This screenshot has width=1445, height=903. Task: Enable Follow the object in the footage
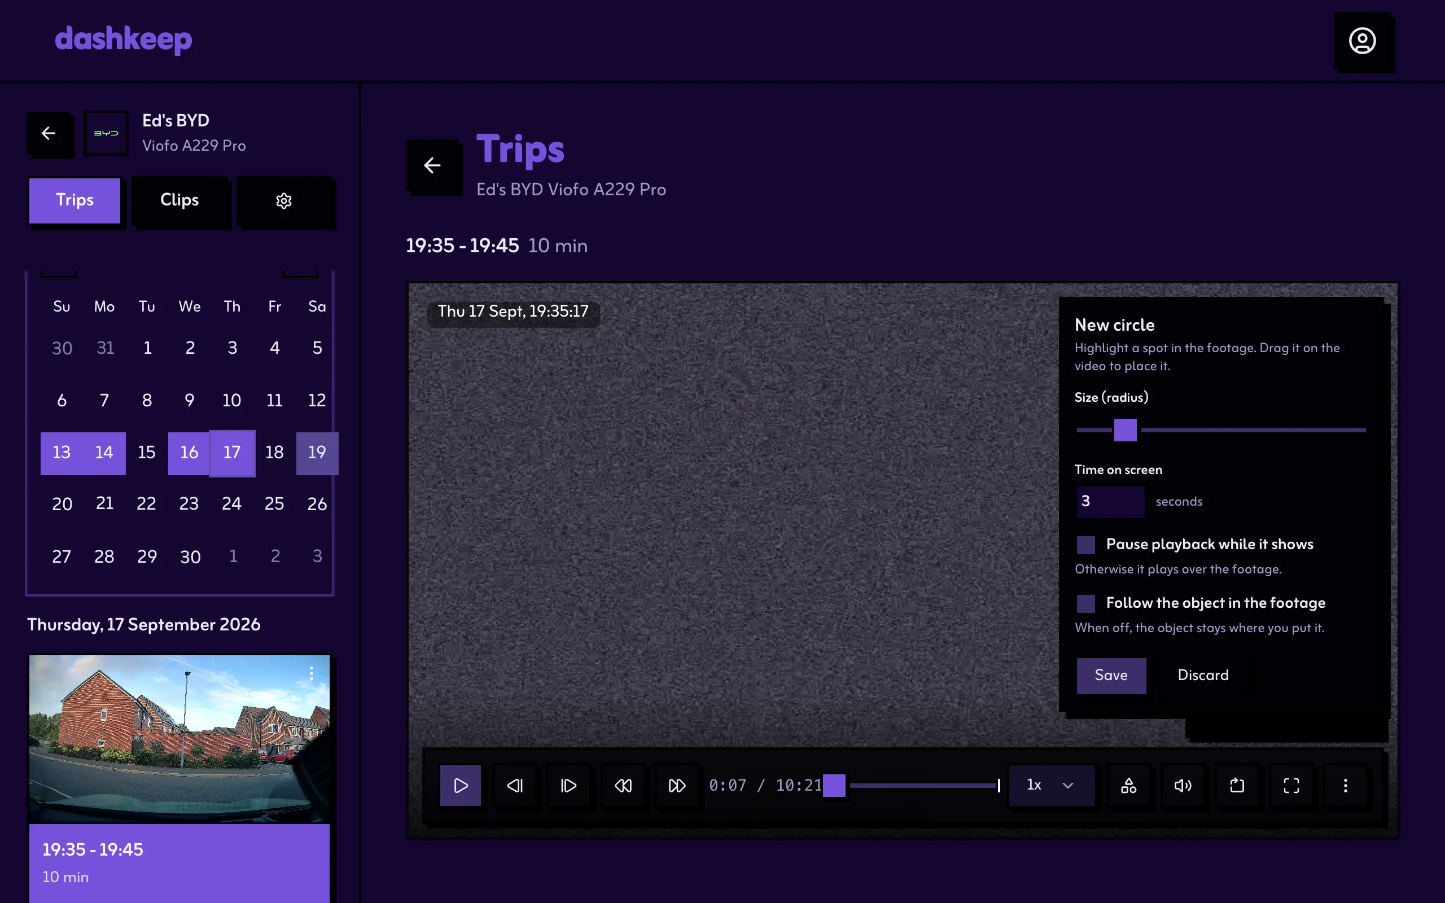pyautogui.click(x=1085, y=603)
